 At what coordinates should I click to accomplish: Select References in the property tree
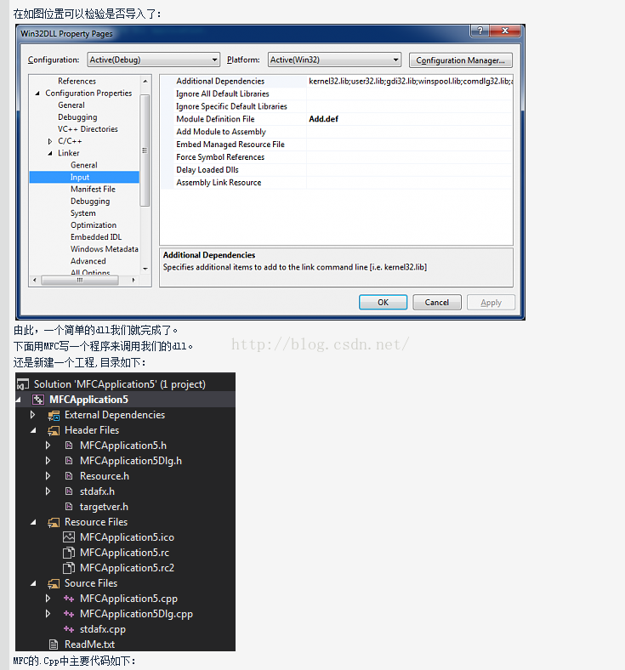pyautogui.click(x=77, y=81)
